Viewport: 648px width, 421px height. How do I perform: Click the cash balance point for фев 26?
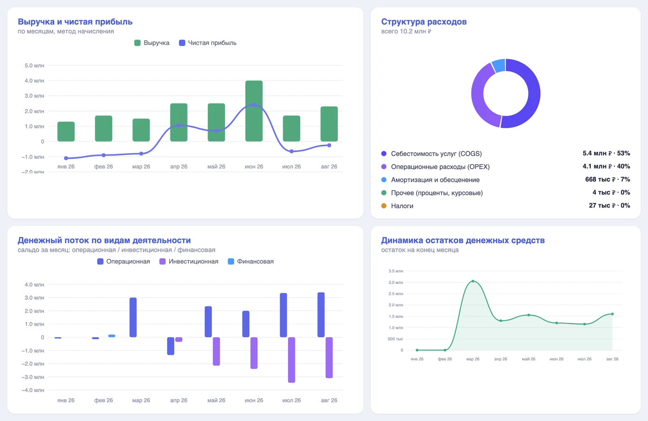[445, 350]
